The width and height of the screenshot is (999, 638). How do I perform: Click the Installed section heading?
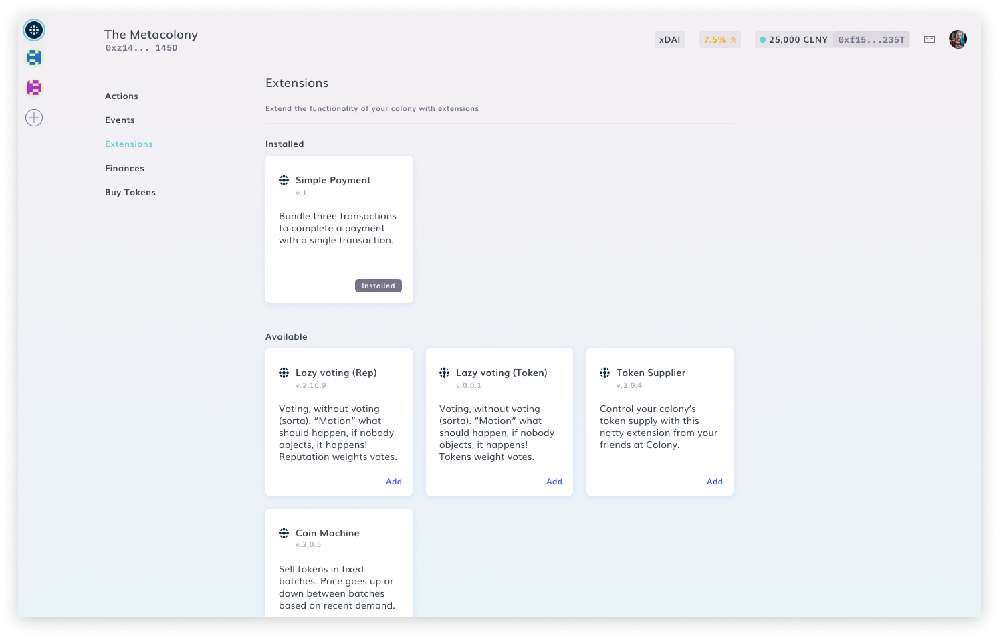[x=284, y=144]
